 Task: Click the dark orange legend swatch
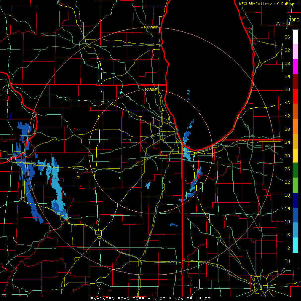tap(295, 111)
